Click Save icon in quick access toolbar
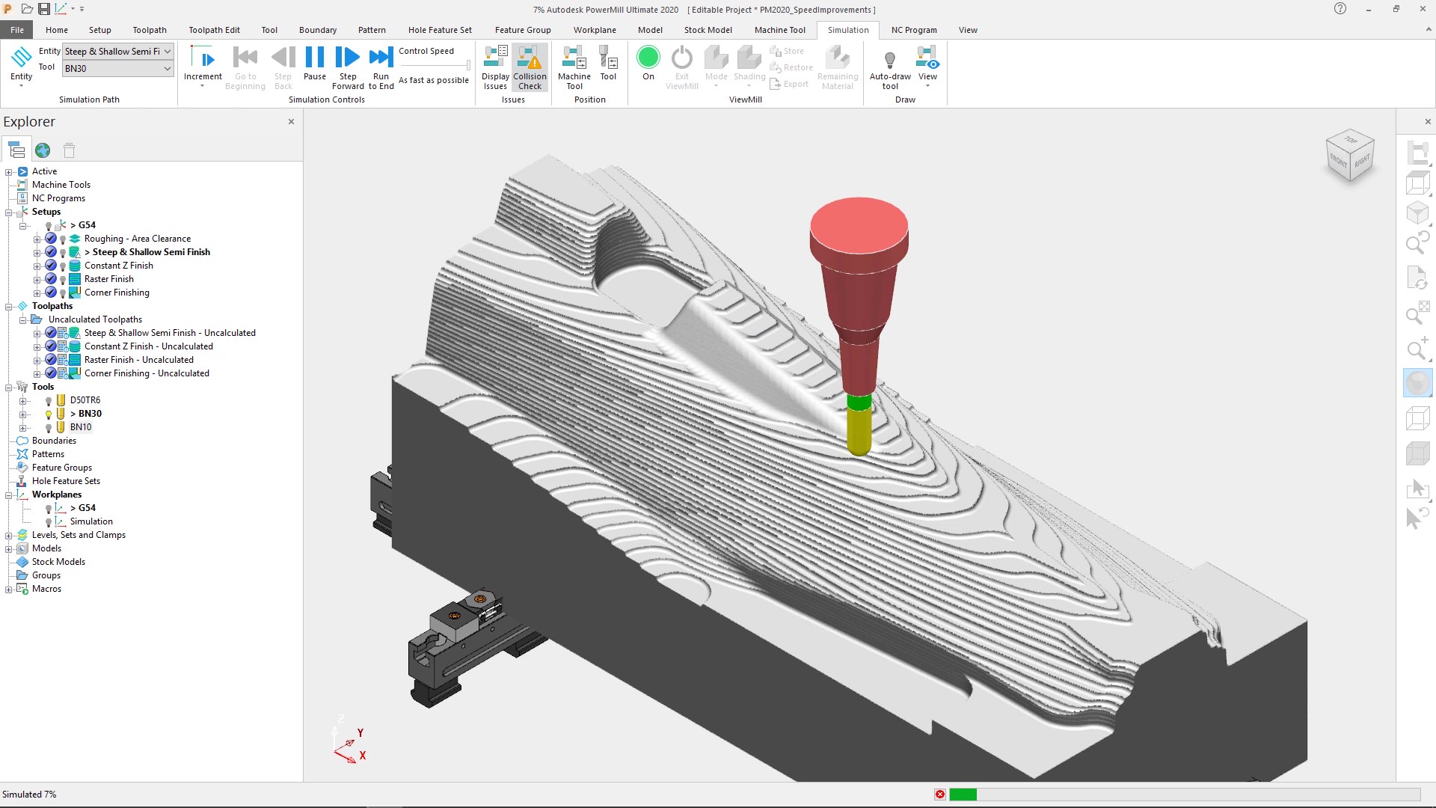The image size is (1436, 808). (x=43, y=9)
